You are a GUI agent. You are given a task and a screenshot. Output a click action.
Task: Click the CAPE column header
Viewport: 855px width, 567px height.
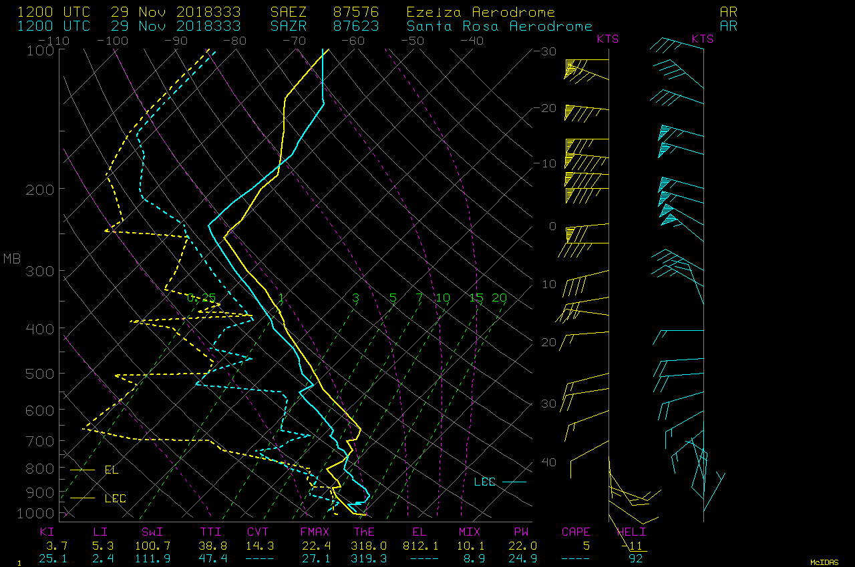575,532
